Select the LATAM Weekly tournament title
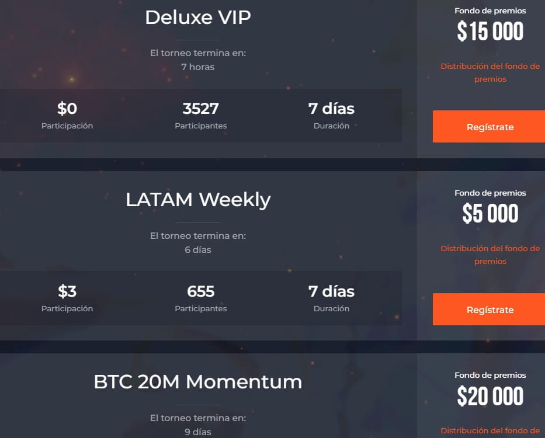545x438 pixels. pyautogui.click(x=198, y=200)
